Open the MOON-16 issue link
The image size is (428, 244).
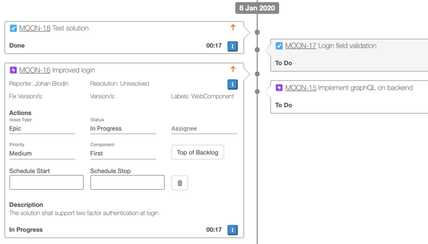pos(34,70)
